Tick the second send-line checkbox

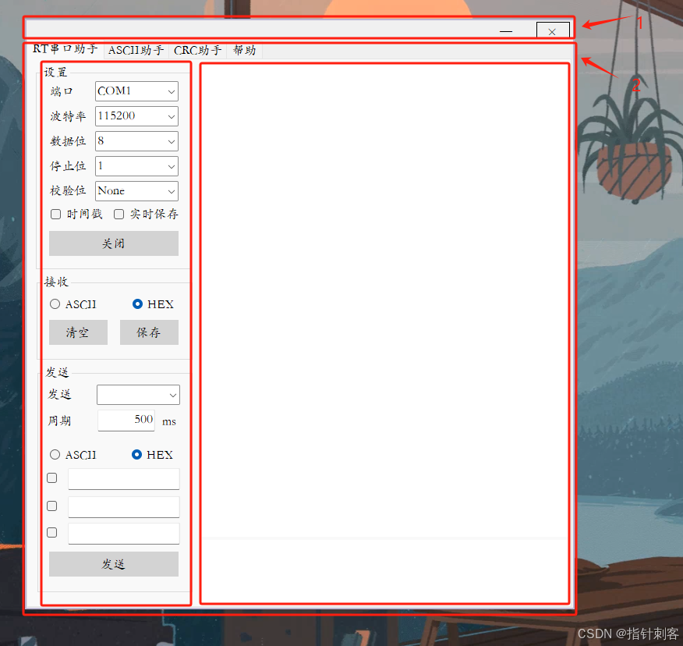[x=51, y=506]
